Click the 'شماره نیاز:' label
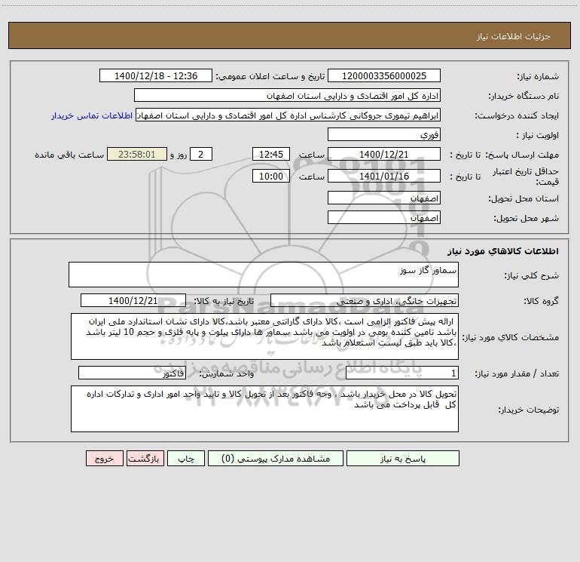The image size is (580, 562). click(x=538, y=77)
